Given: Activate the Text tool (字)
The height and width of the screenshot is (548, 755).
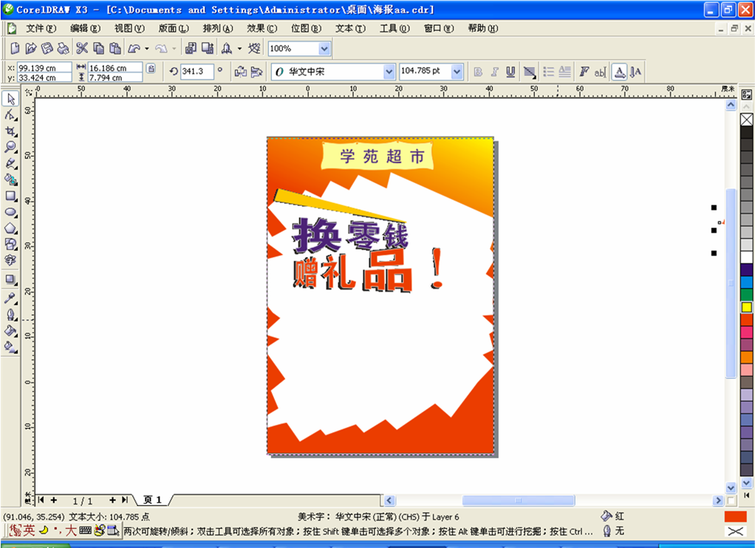Looking at the screenshot, I should click(10, 261).
